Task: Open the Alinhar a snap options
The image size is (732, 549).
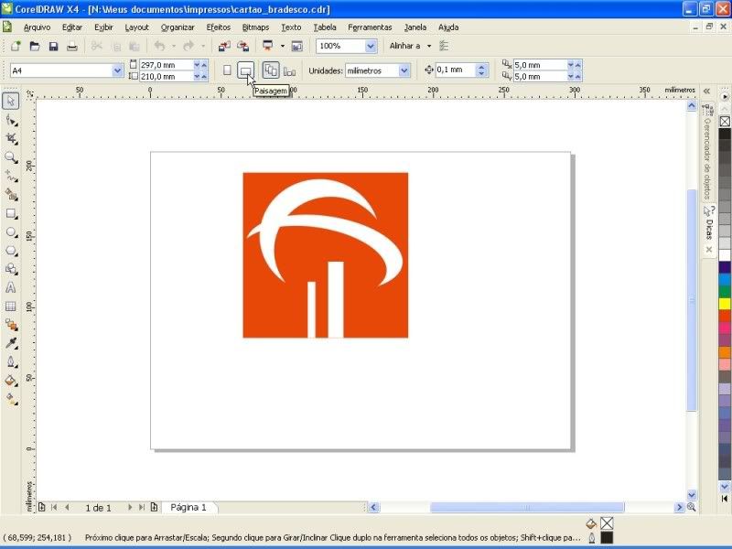Action: 410,46
